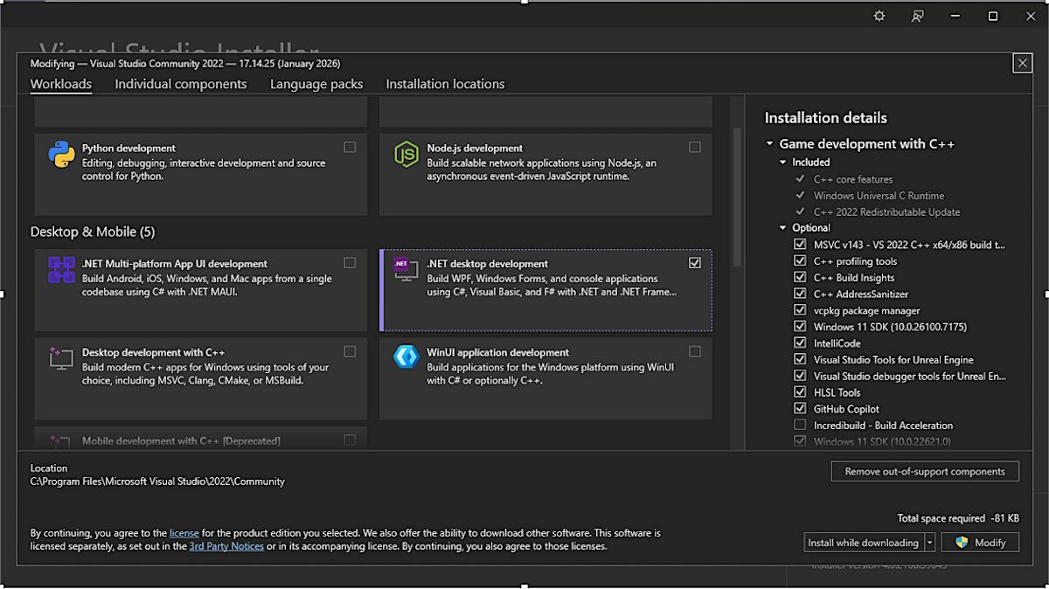Click the Python development workload icon

(x=61, y=155)
